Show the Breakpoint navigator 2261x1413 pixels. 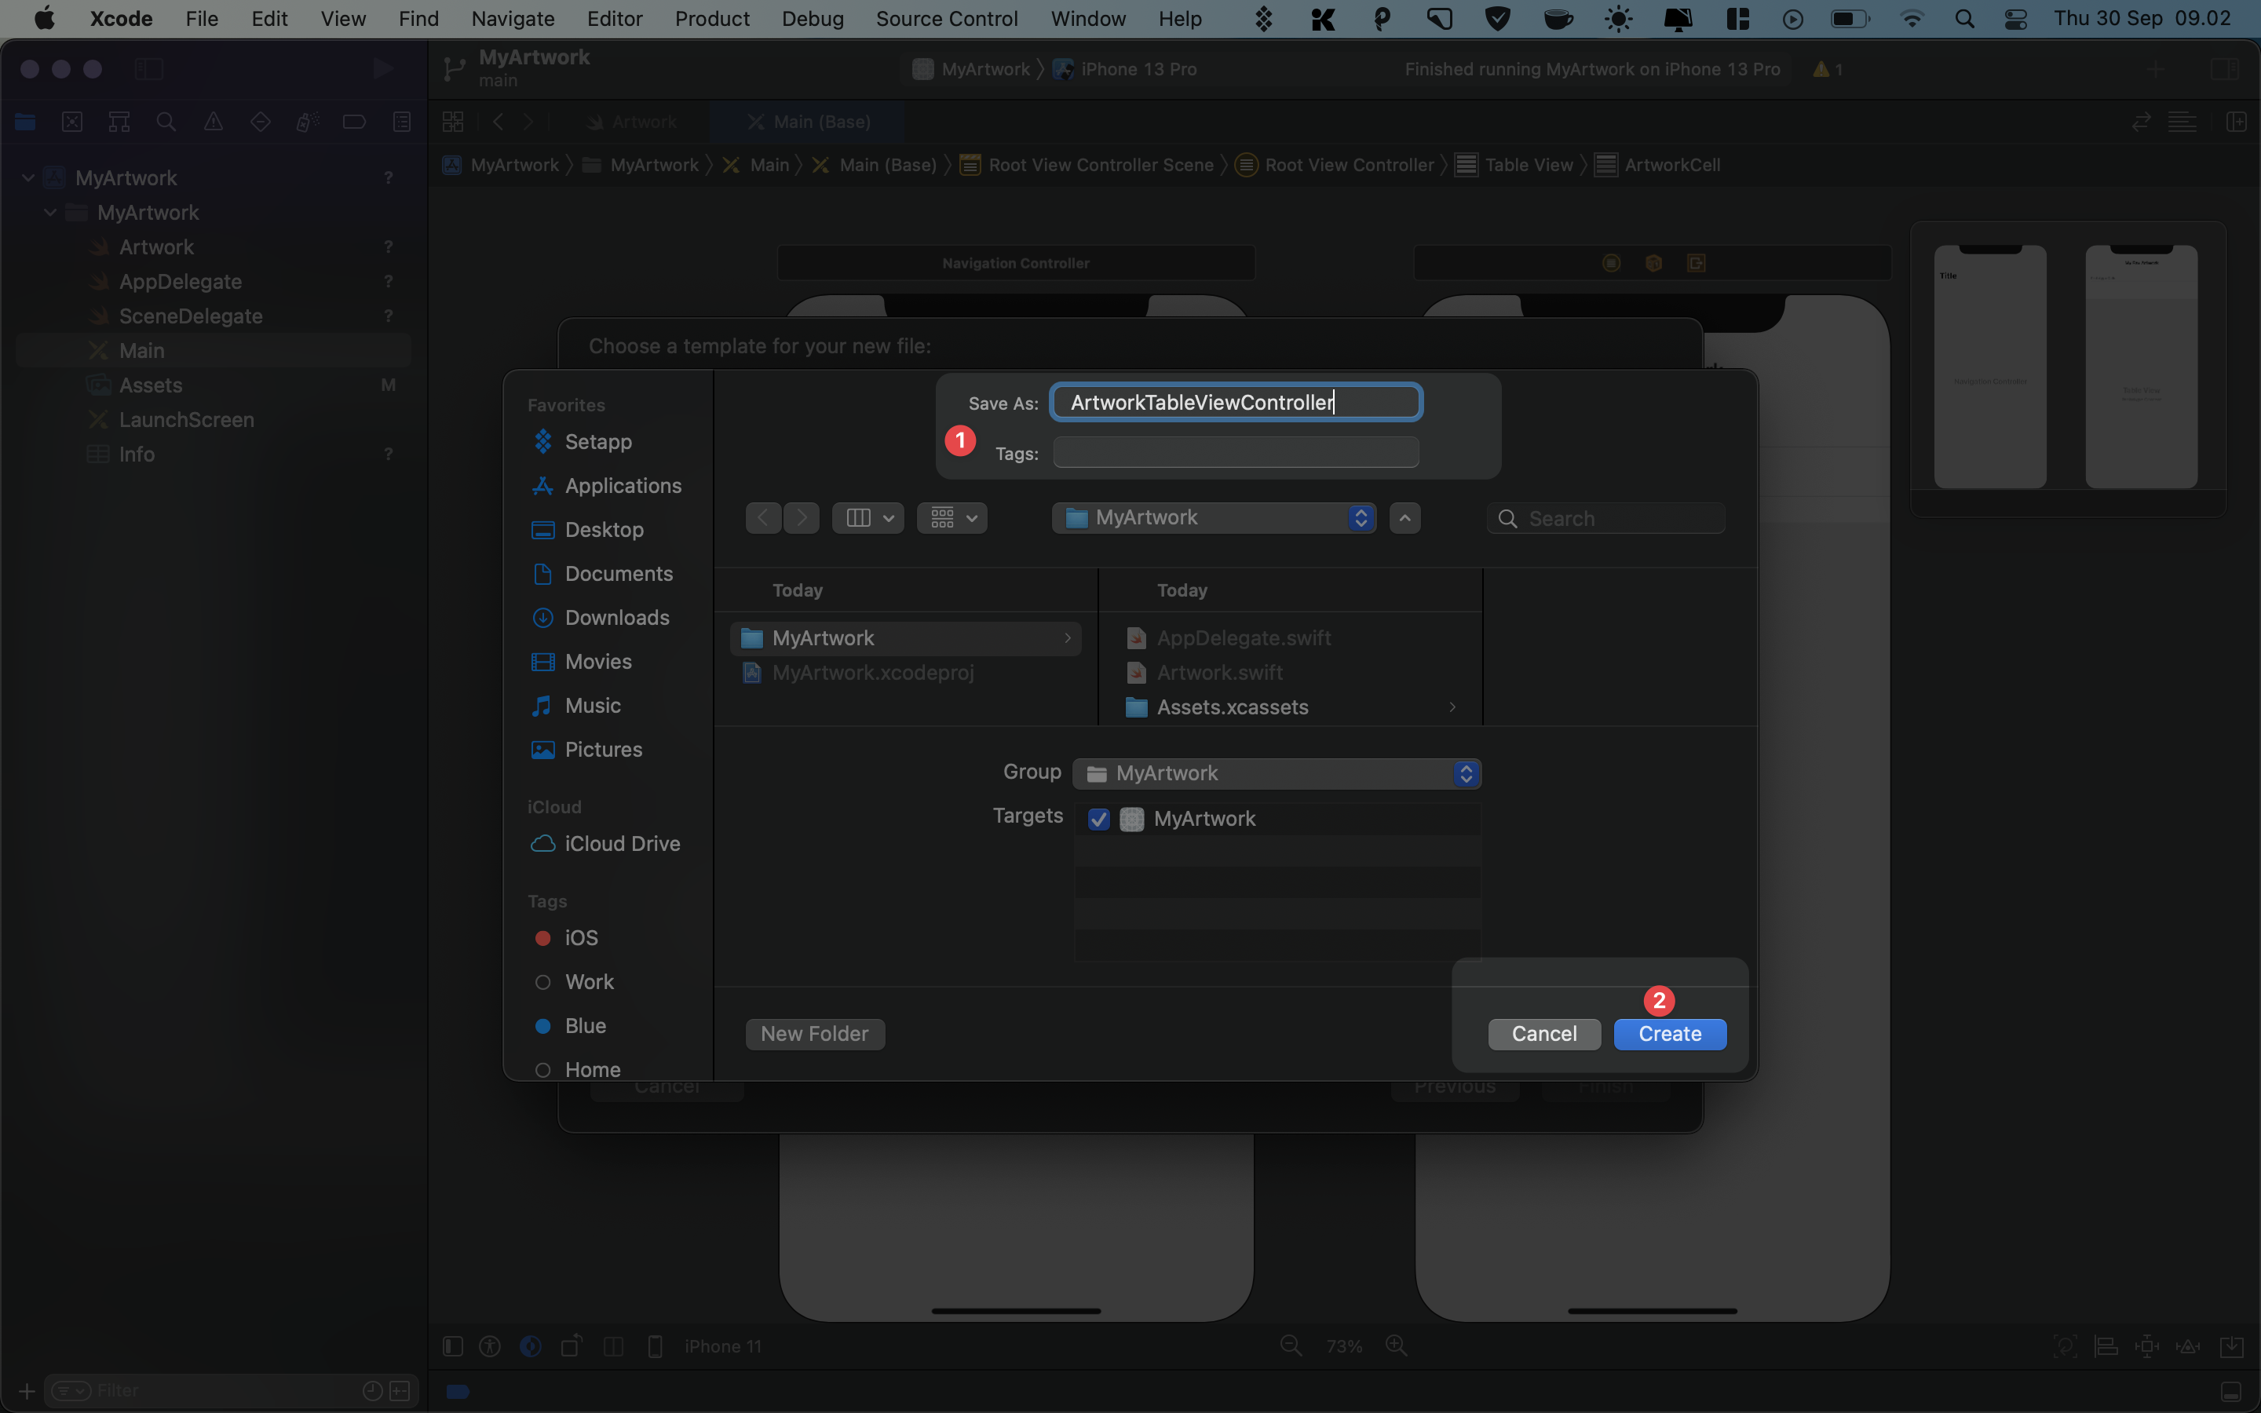point(354,122)
